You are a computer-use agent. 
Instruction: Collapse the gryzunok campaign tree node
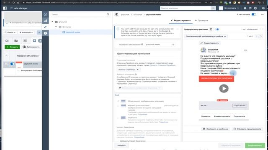[52, 22]
